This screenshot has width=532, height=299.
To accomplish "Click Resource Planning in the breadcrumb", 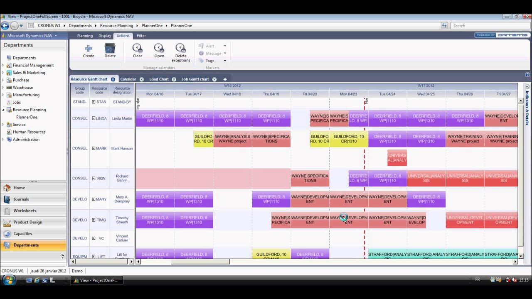I will 116,26.
